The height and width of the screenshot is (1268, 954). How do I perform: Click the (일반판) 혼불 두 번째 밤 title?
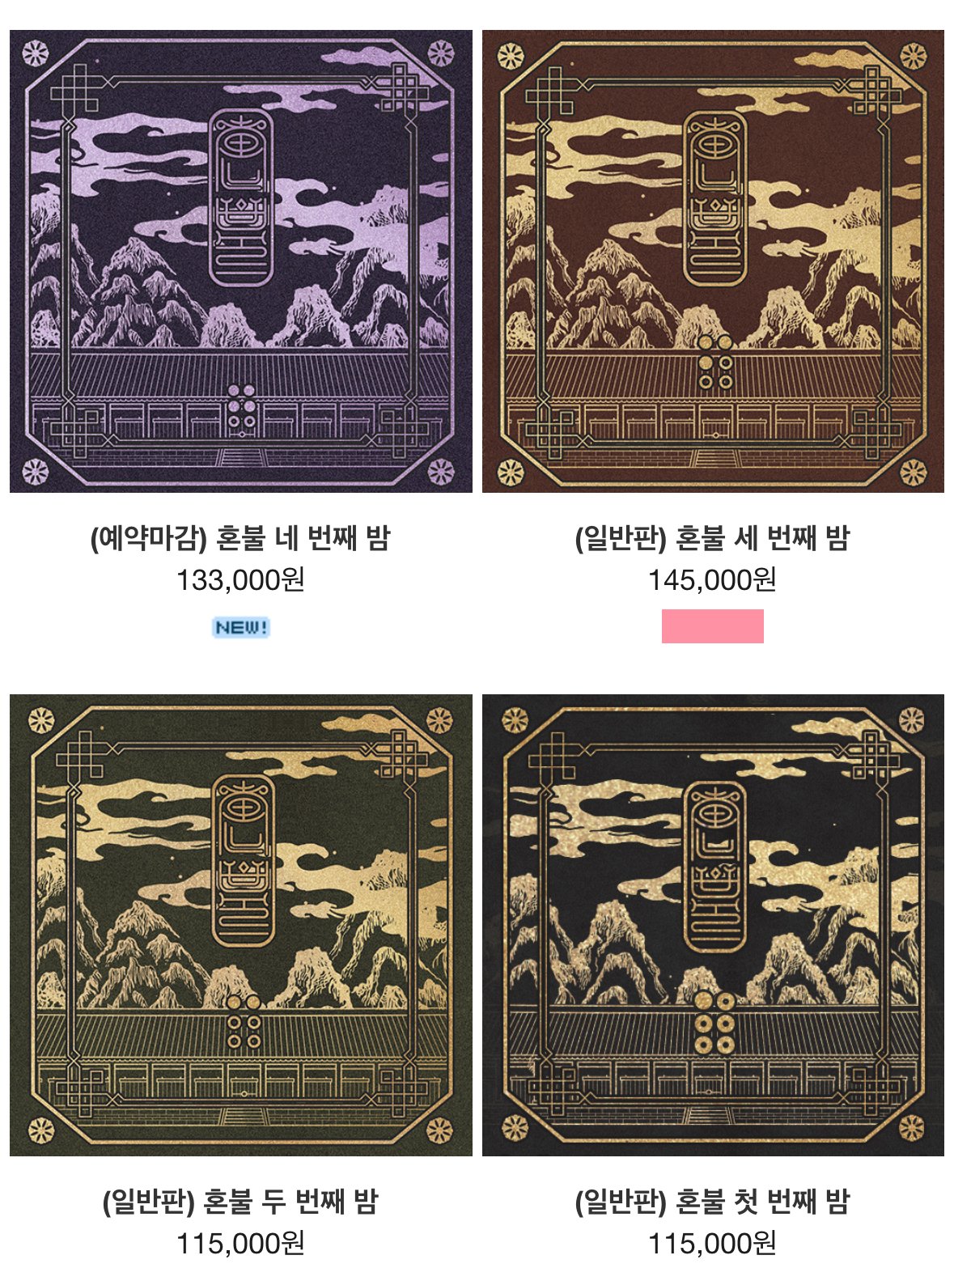(240, 1202)
